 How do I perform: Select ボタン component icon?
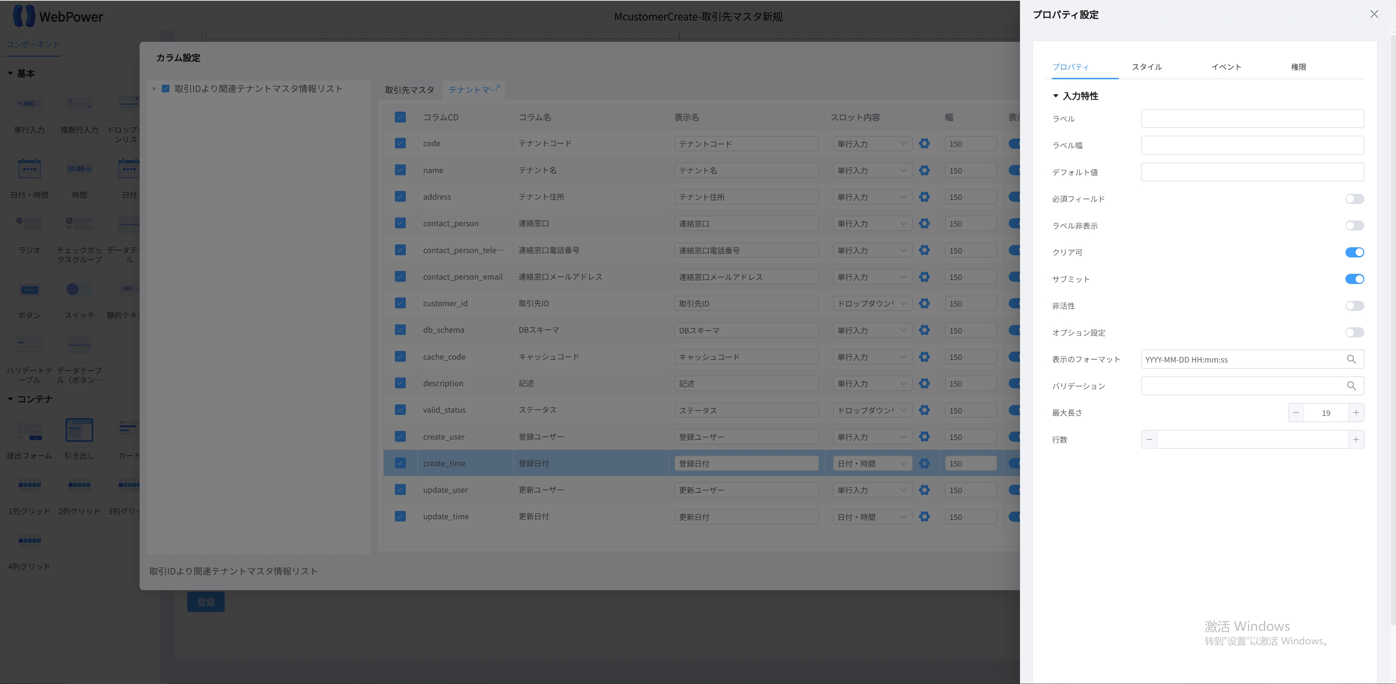[x=29, y=289]
